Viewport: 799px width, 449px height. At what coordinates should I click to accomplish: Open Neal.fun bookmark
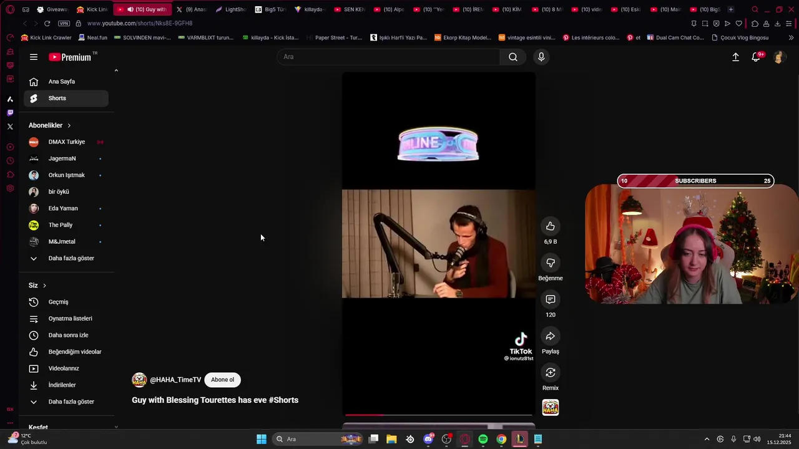[93, 37]
